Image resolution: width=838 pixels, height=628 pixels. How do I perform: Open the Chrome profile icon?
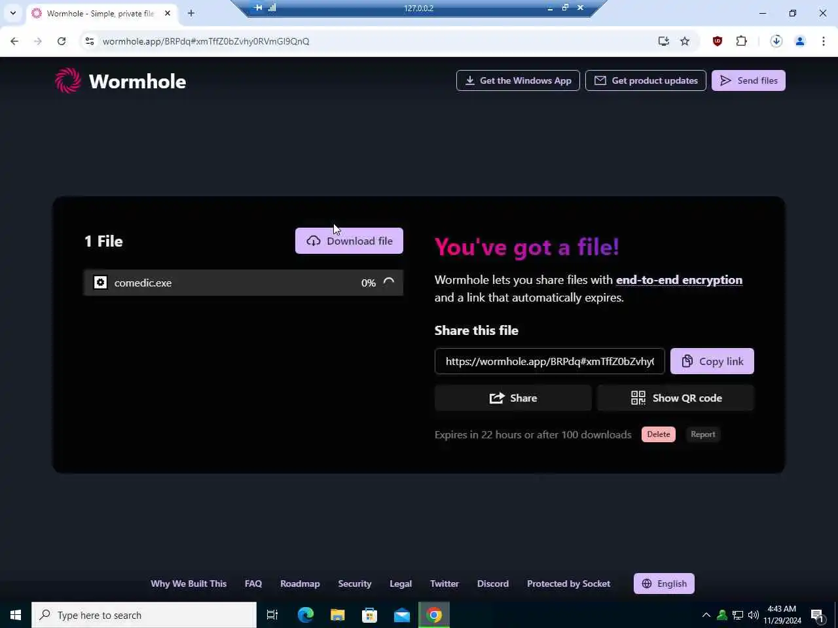800,41
